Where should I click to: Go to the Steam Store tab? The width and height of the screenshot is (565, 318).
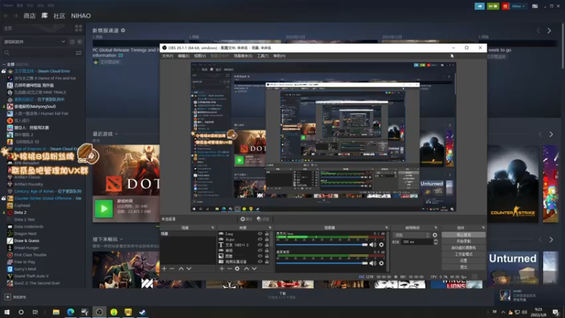[30, 16]
